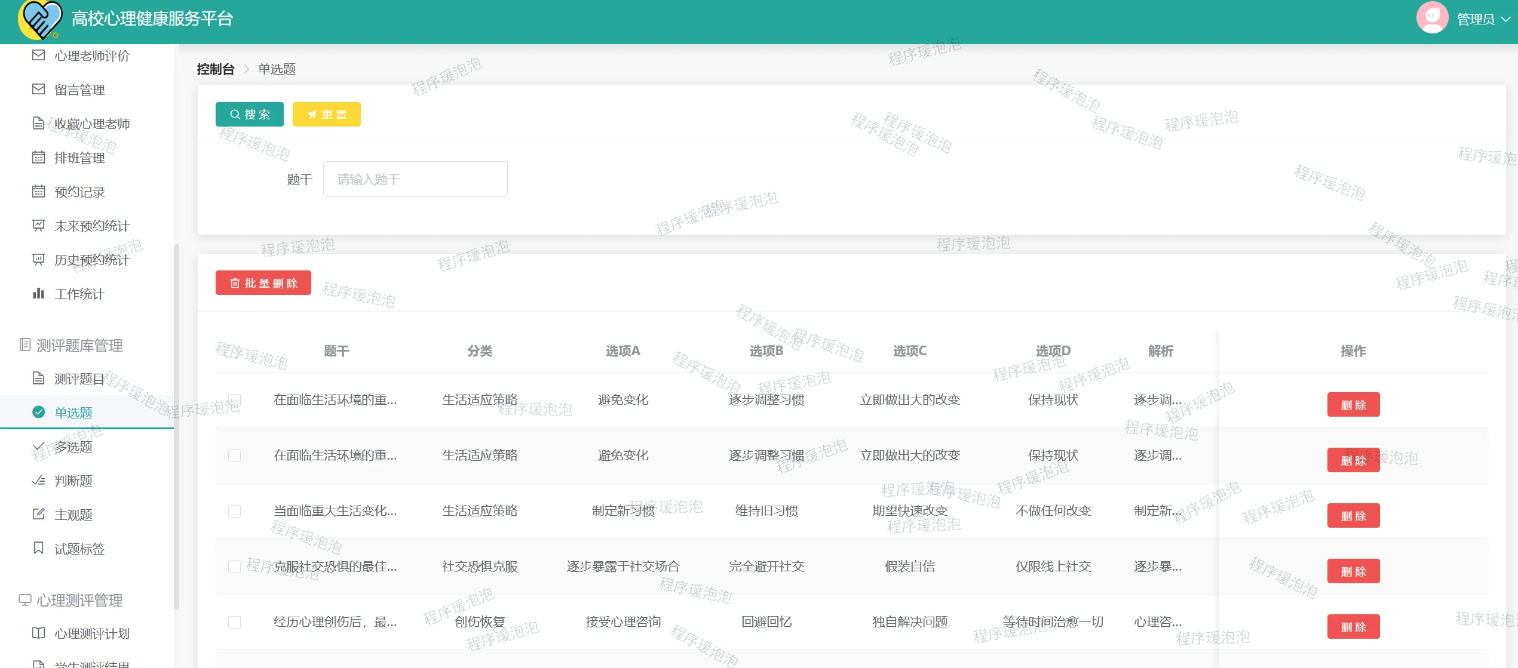Image resolution: width=1518 pixels, height=668 pixels.
Task: Check the second row's checkbox
Action: [234, 456]
